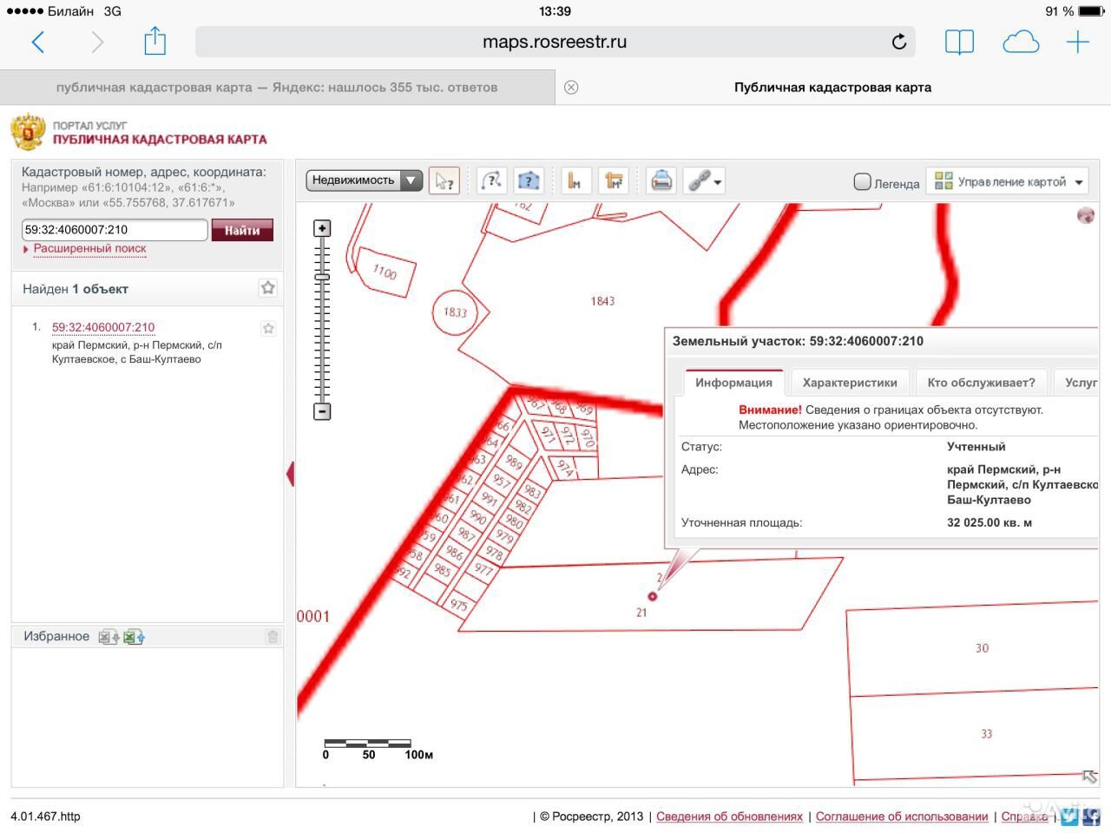Select the identify object pointer tool
The image size is (1111, 833).
coord(444,180)
